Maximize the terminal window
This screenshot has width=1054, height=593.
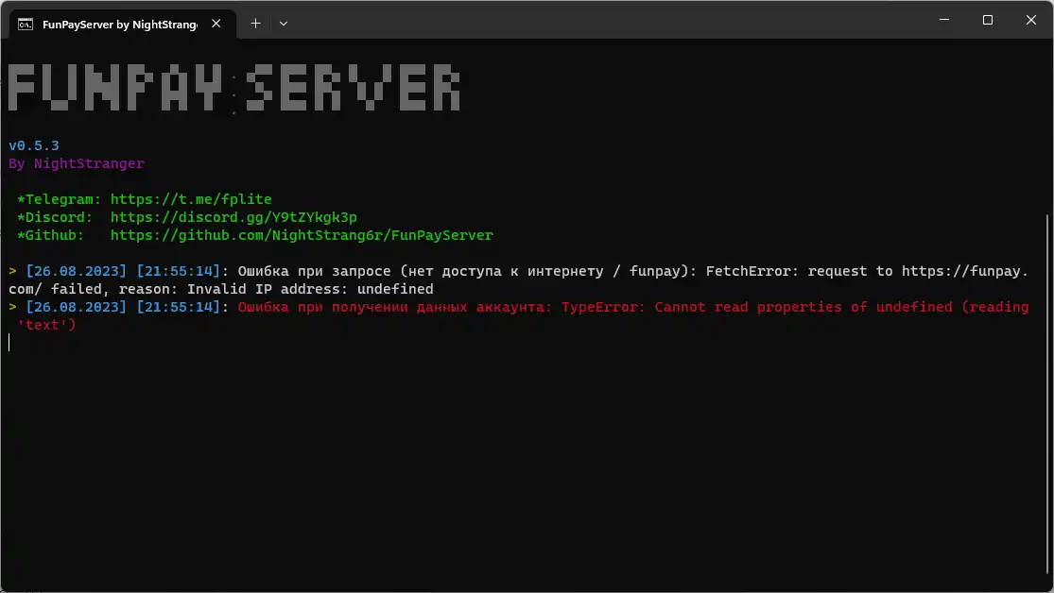[x=988, y=20]
